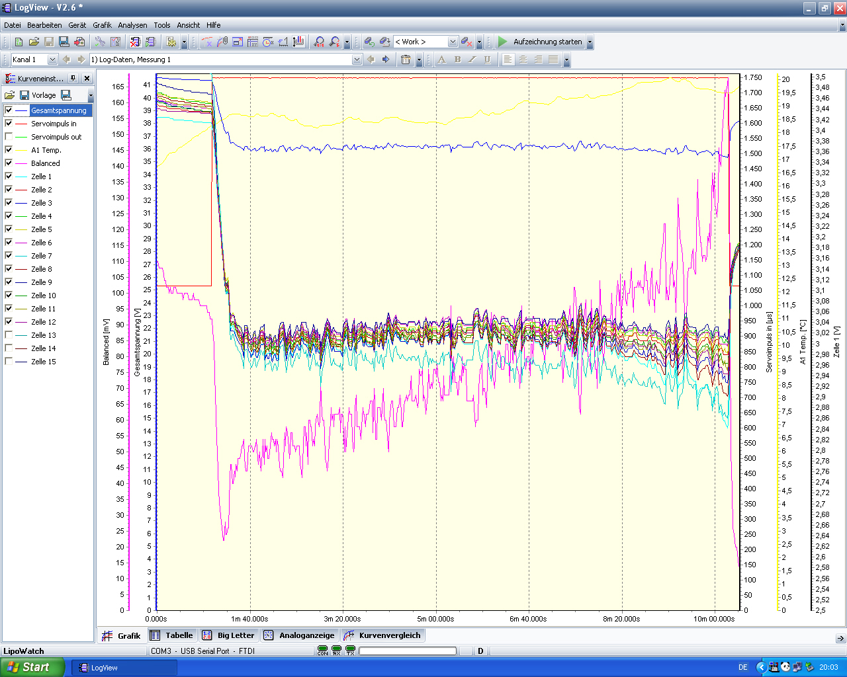This screenshot has height=677, width=847.
Task: Select the measure ruler icon
Action: [283, 42]
